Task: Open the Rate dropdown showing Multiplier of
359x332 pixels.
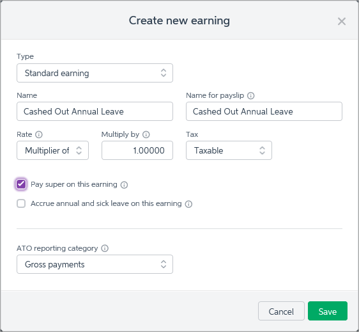Action: (x=52, y=150)
